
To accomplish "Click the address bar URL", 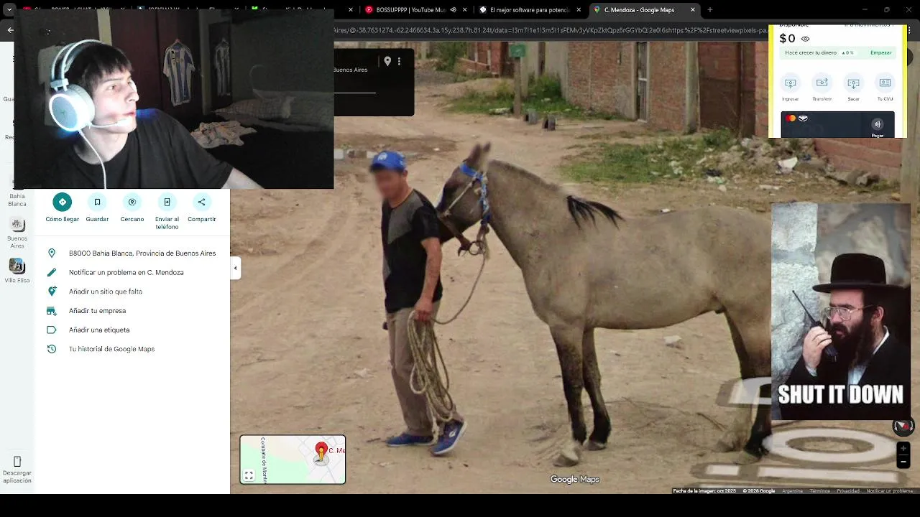I will (550, 31).
